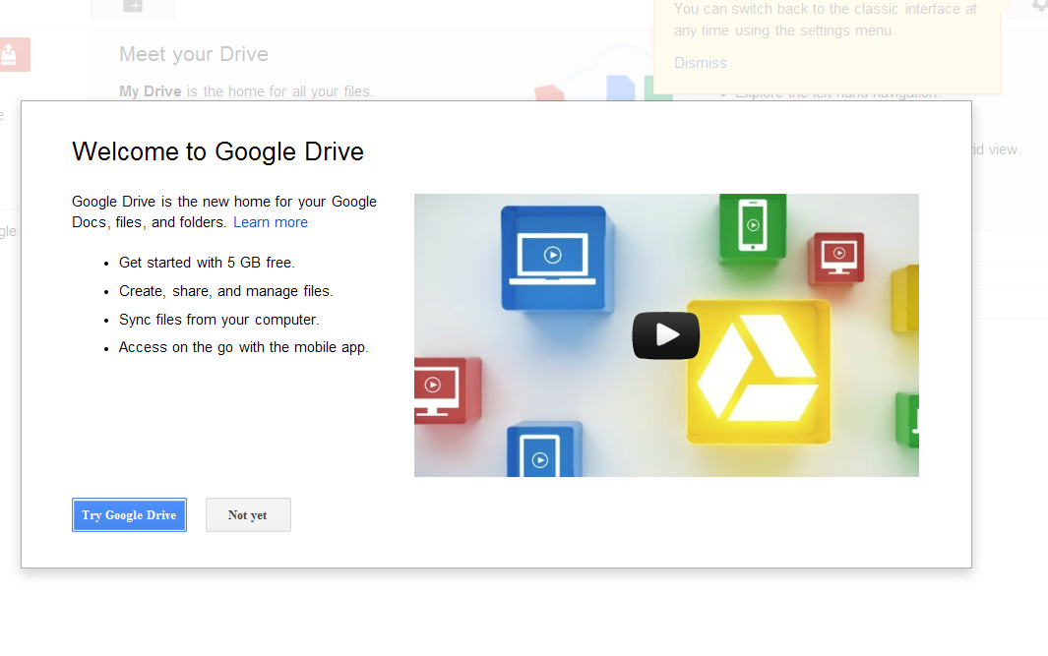Click 'Access on the go with the mobile app.'
Image resolution: width=1048 pixels, height=656 pixels.
[x=244, y=347]
